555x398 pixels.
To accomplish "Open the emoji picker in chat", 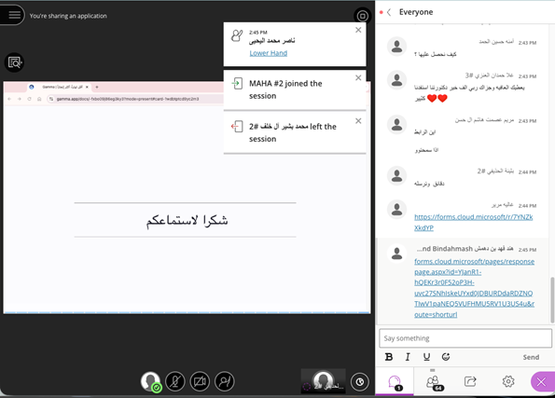I will 446,357.
